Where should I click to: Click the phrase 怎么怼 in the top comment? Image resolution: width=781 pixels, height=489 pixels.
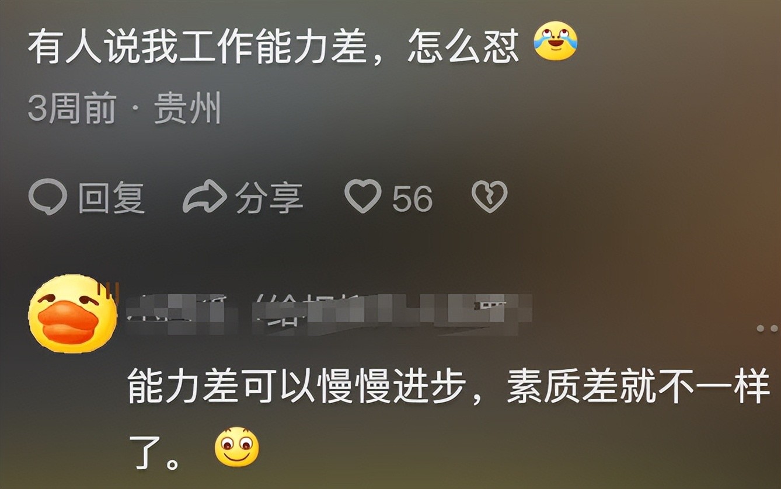[x=462, y=47]
